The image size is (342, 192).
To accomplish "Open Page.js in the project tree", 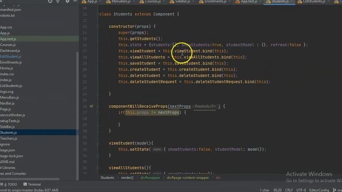I will (x=5, y=109).
